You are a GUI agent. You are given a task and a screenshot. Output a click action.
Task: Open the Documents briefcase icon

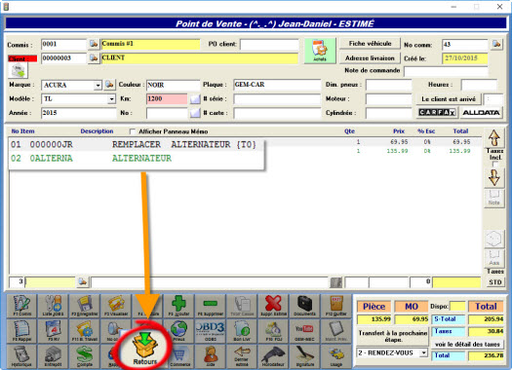click(304, 306)
